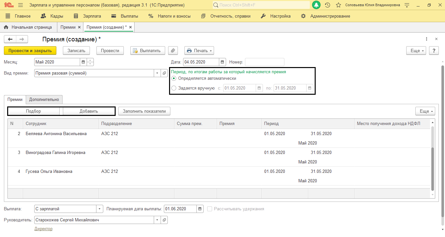Select row Гусева Ольга Ивановна
Screen dimensions: 445x237
click(x=219, y=176)
